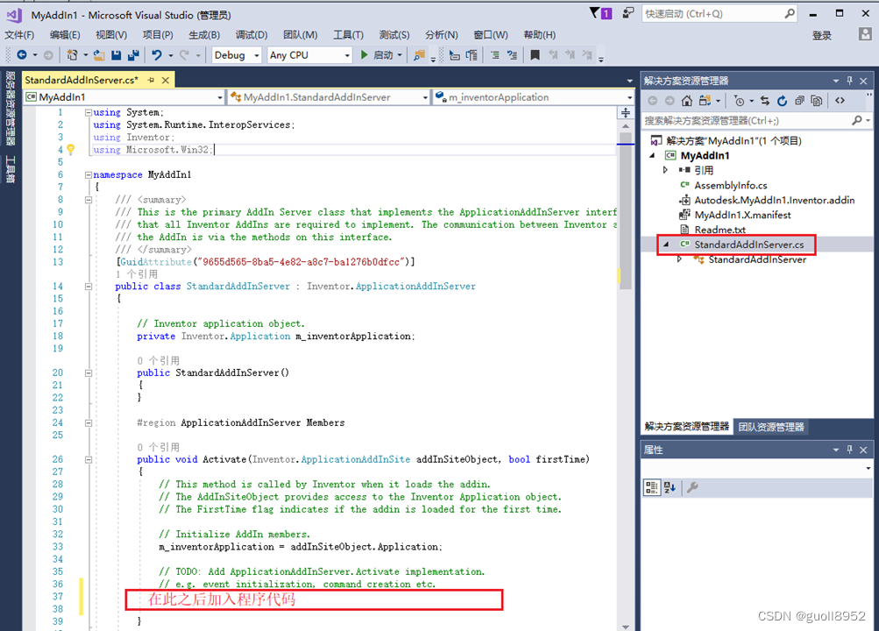Expand the 引用 references node
Screen dimensions: 879x631
[665, 170]
